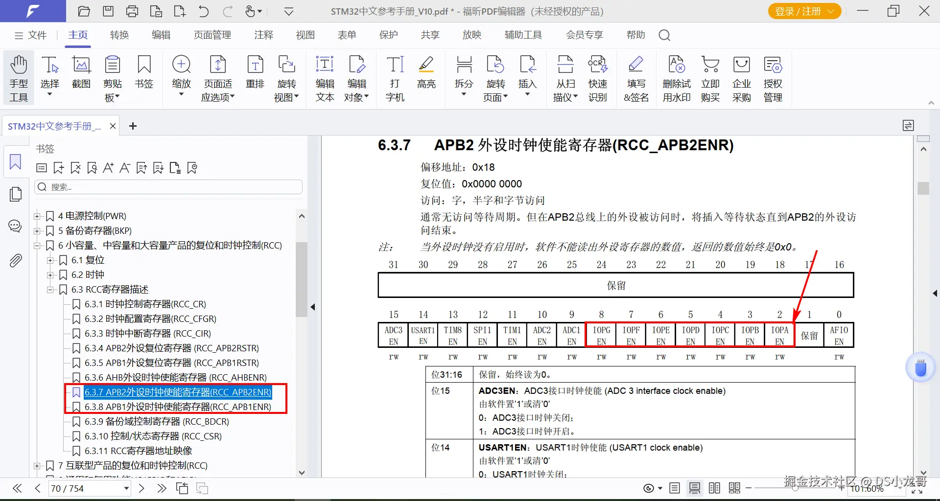Viewport: 940px width, 501px height.
Task: Open the 文件 file menu
Action: (30, 35)
